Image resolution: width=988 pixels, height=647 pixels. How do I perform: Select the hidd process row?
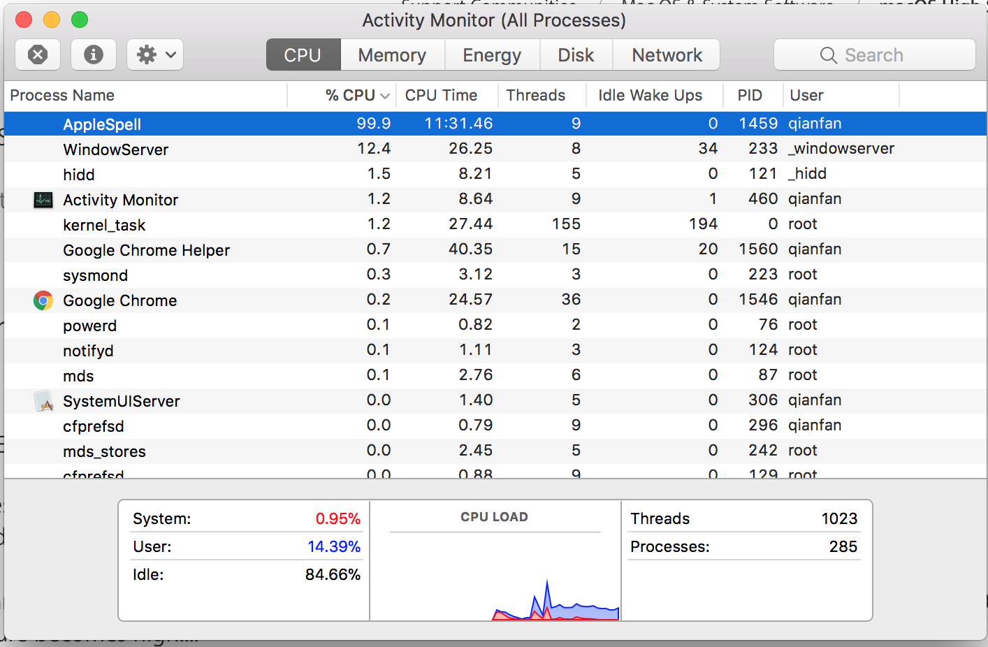pos(495,174)
